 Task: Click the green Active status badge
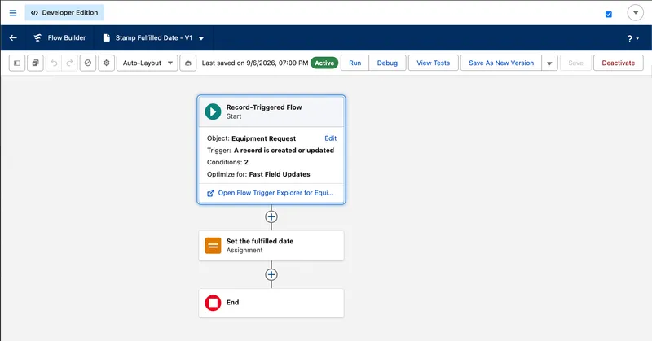point(324,63)
